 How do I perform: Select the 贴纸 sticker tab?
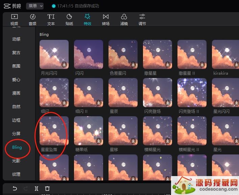pos(69,20)
